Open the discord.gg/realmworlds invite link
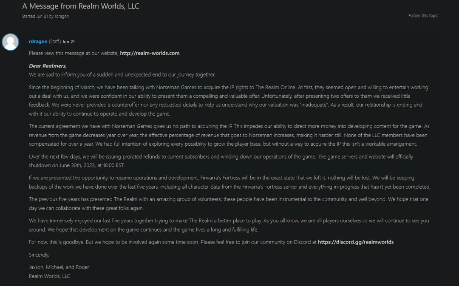 355,242
